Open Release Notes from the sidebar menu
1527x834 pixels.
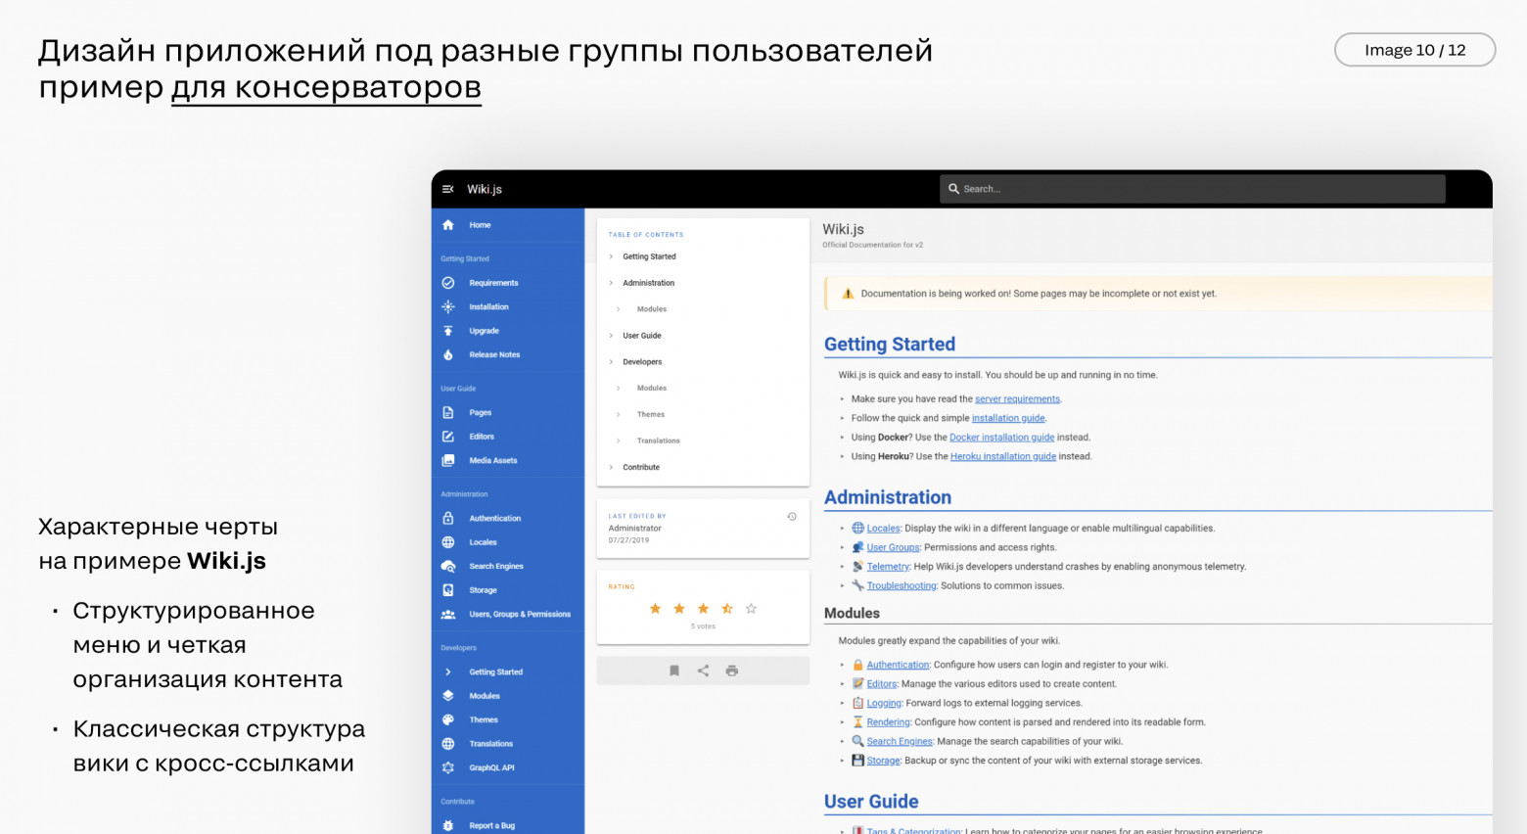coord(494,354)
